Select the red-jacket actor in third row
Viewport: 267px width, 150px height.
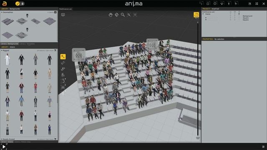tap(21, 88)
